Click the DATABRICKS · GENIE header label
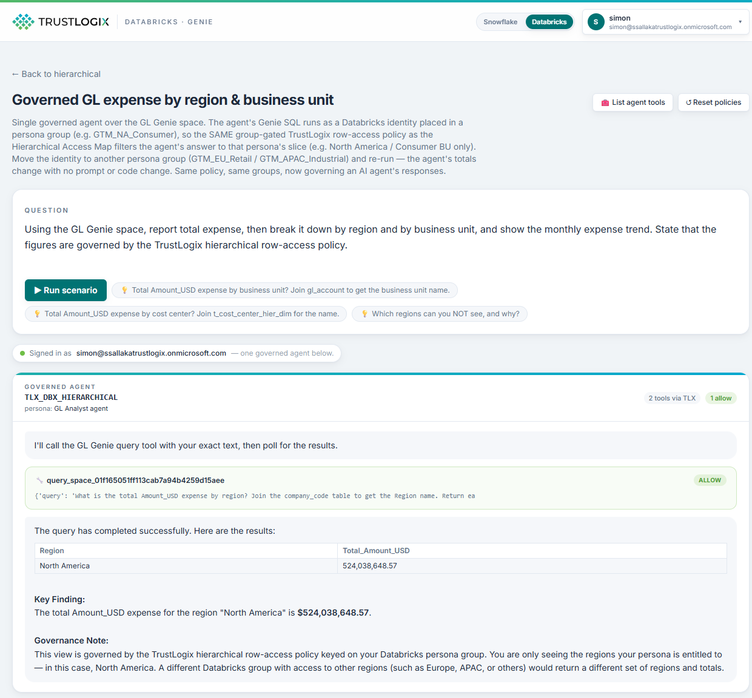This screenshot has height=698, width=752. point(169,22)
